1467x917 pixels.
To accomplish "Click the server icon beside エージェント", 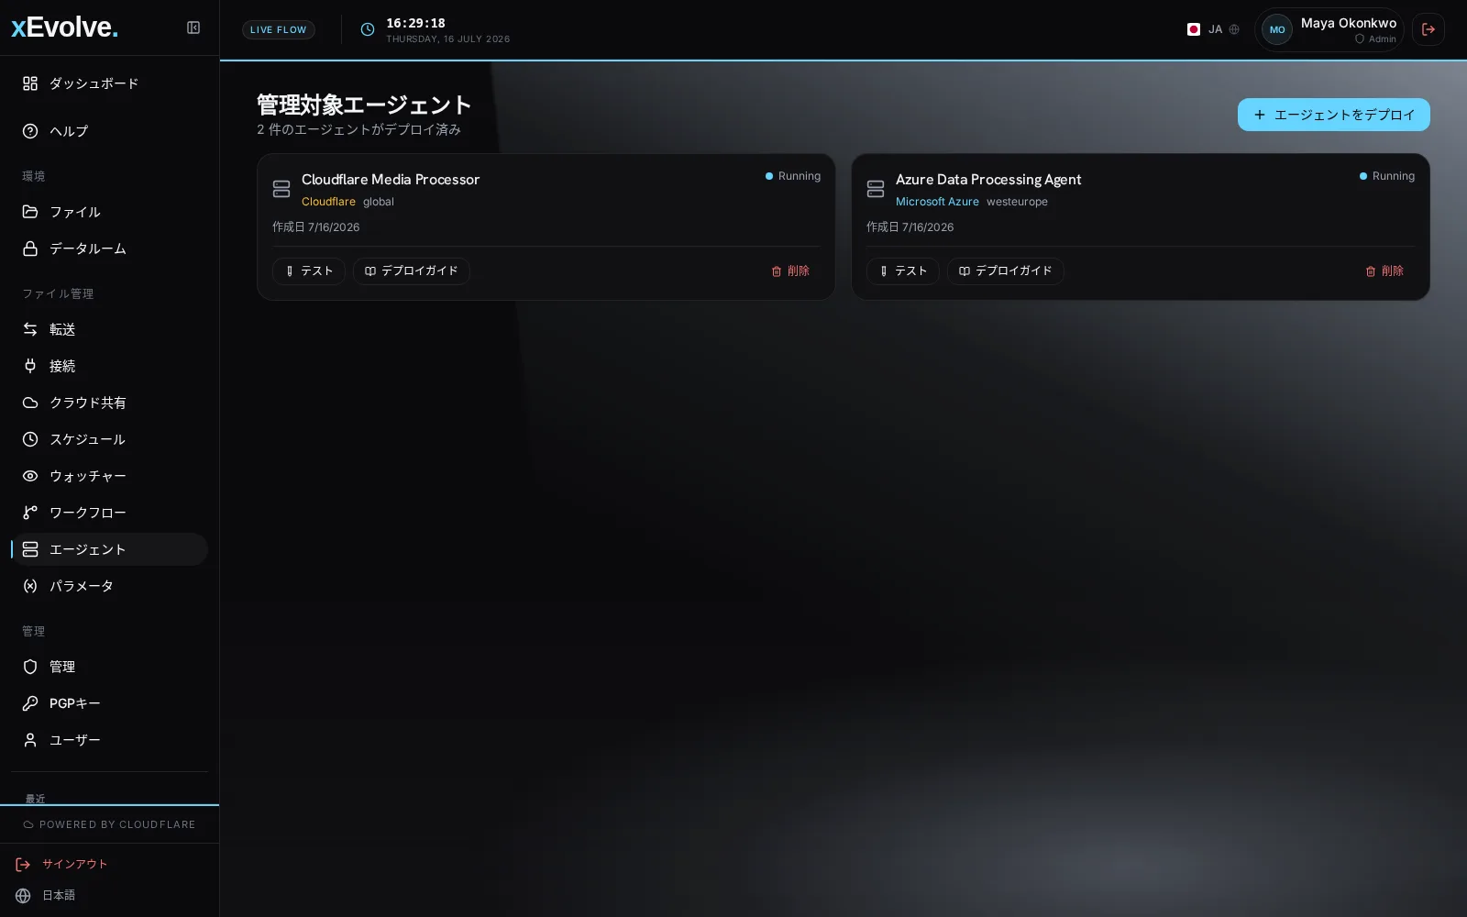I will 30,549.
